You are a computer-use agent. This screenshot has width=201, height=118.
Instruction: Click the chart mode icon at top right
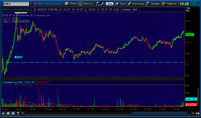(x=188, y=9)
